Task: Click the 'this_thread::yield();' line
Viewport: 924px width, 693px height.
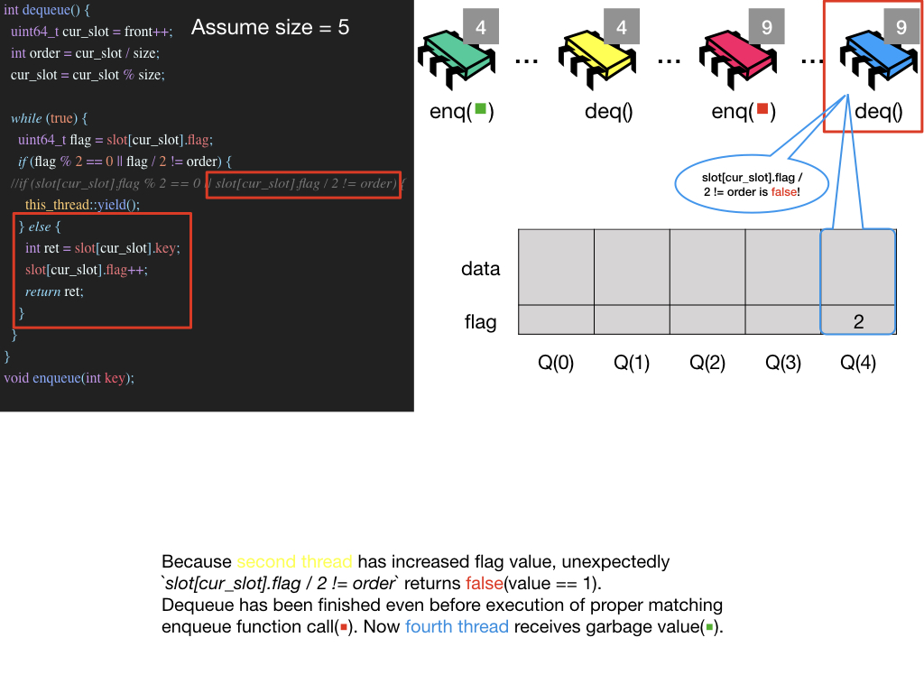Action: [x=82, y=205]
